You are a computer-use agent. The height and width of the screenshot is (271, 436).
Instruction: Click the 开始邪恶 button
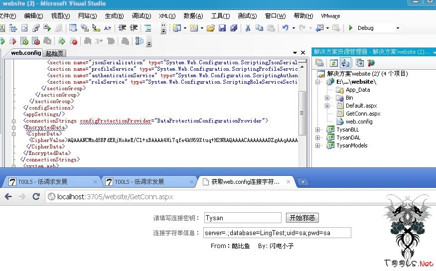click(x=302, y=218)
